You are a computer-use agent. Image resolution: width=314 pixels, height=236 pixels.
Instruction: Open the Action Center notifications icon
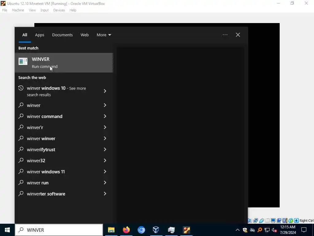(x=304, y=230)
